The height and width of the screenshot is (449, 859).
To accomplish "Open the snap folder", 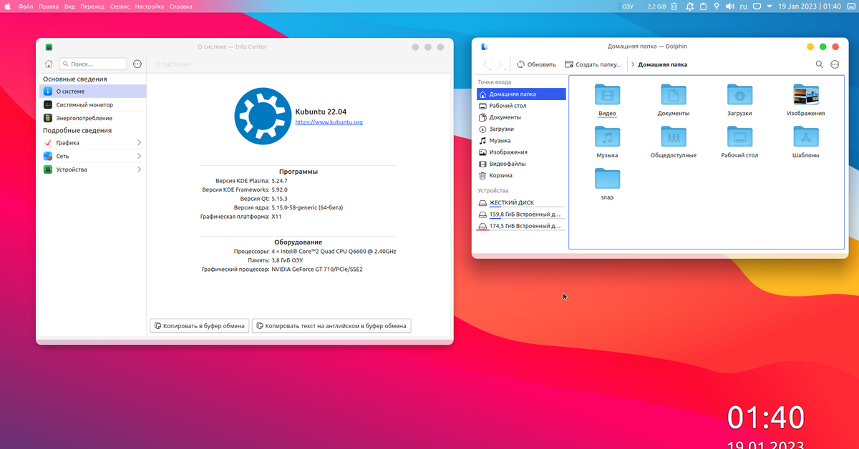I will (607, 179).
